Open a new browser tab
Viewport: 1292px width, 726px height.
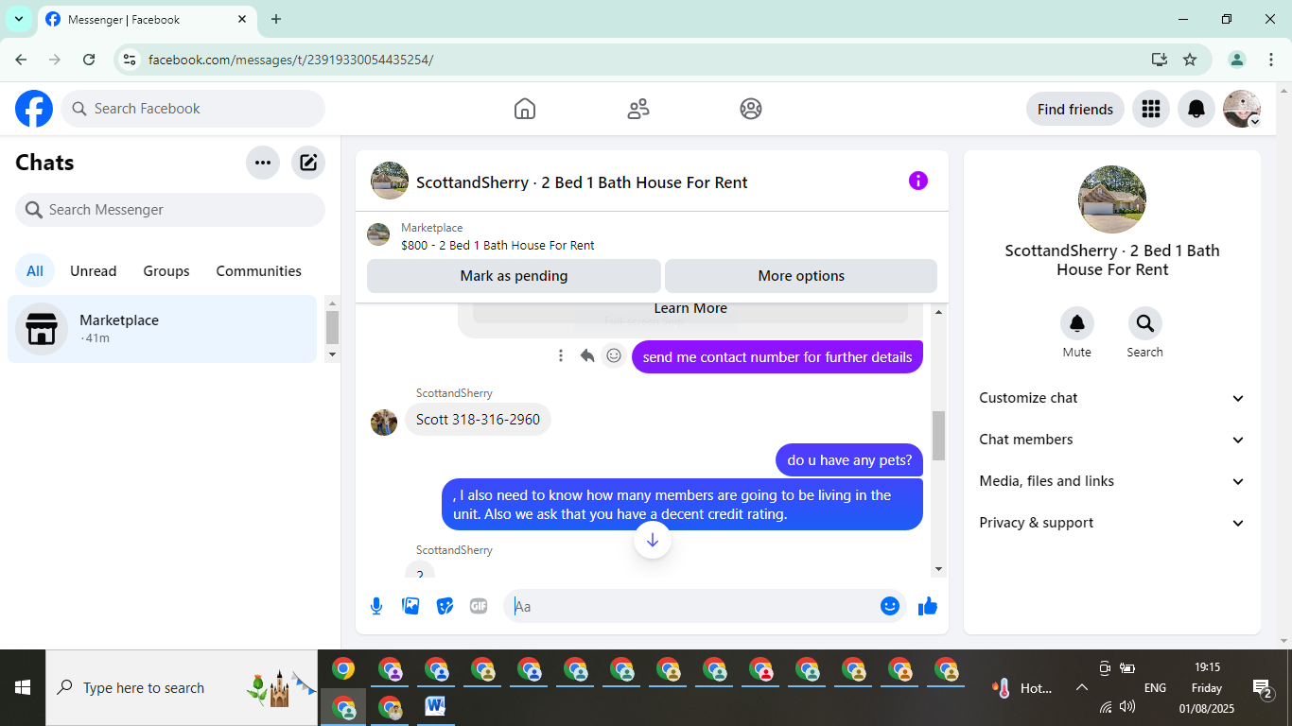click(x=276, y=19)
